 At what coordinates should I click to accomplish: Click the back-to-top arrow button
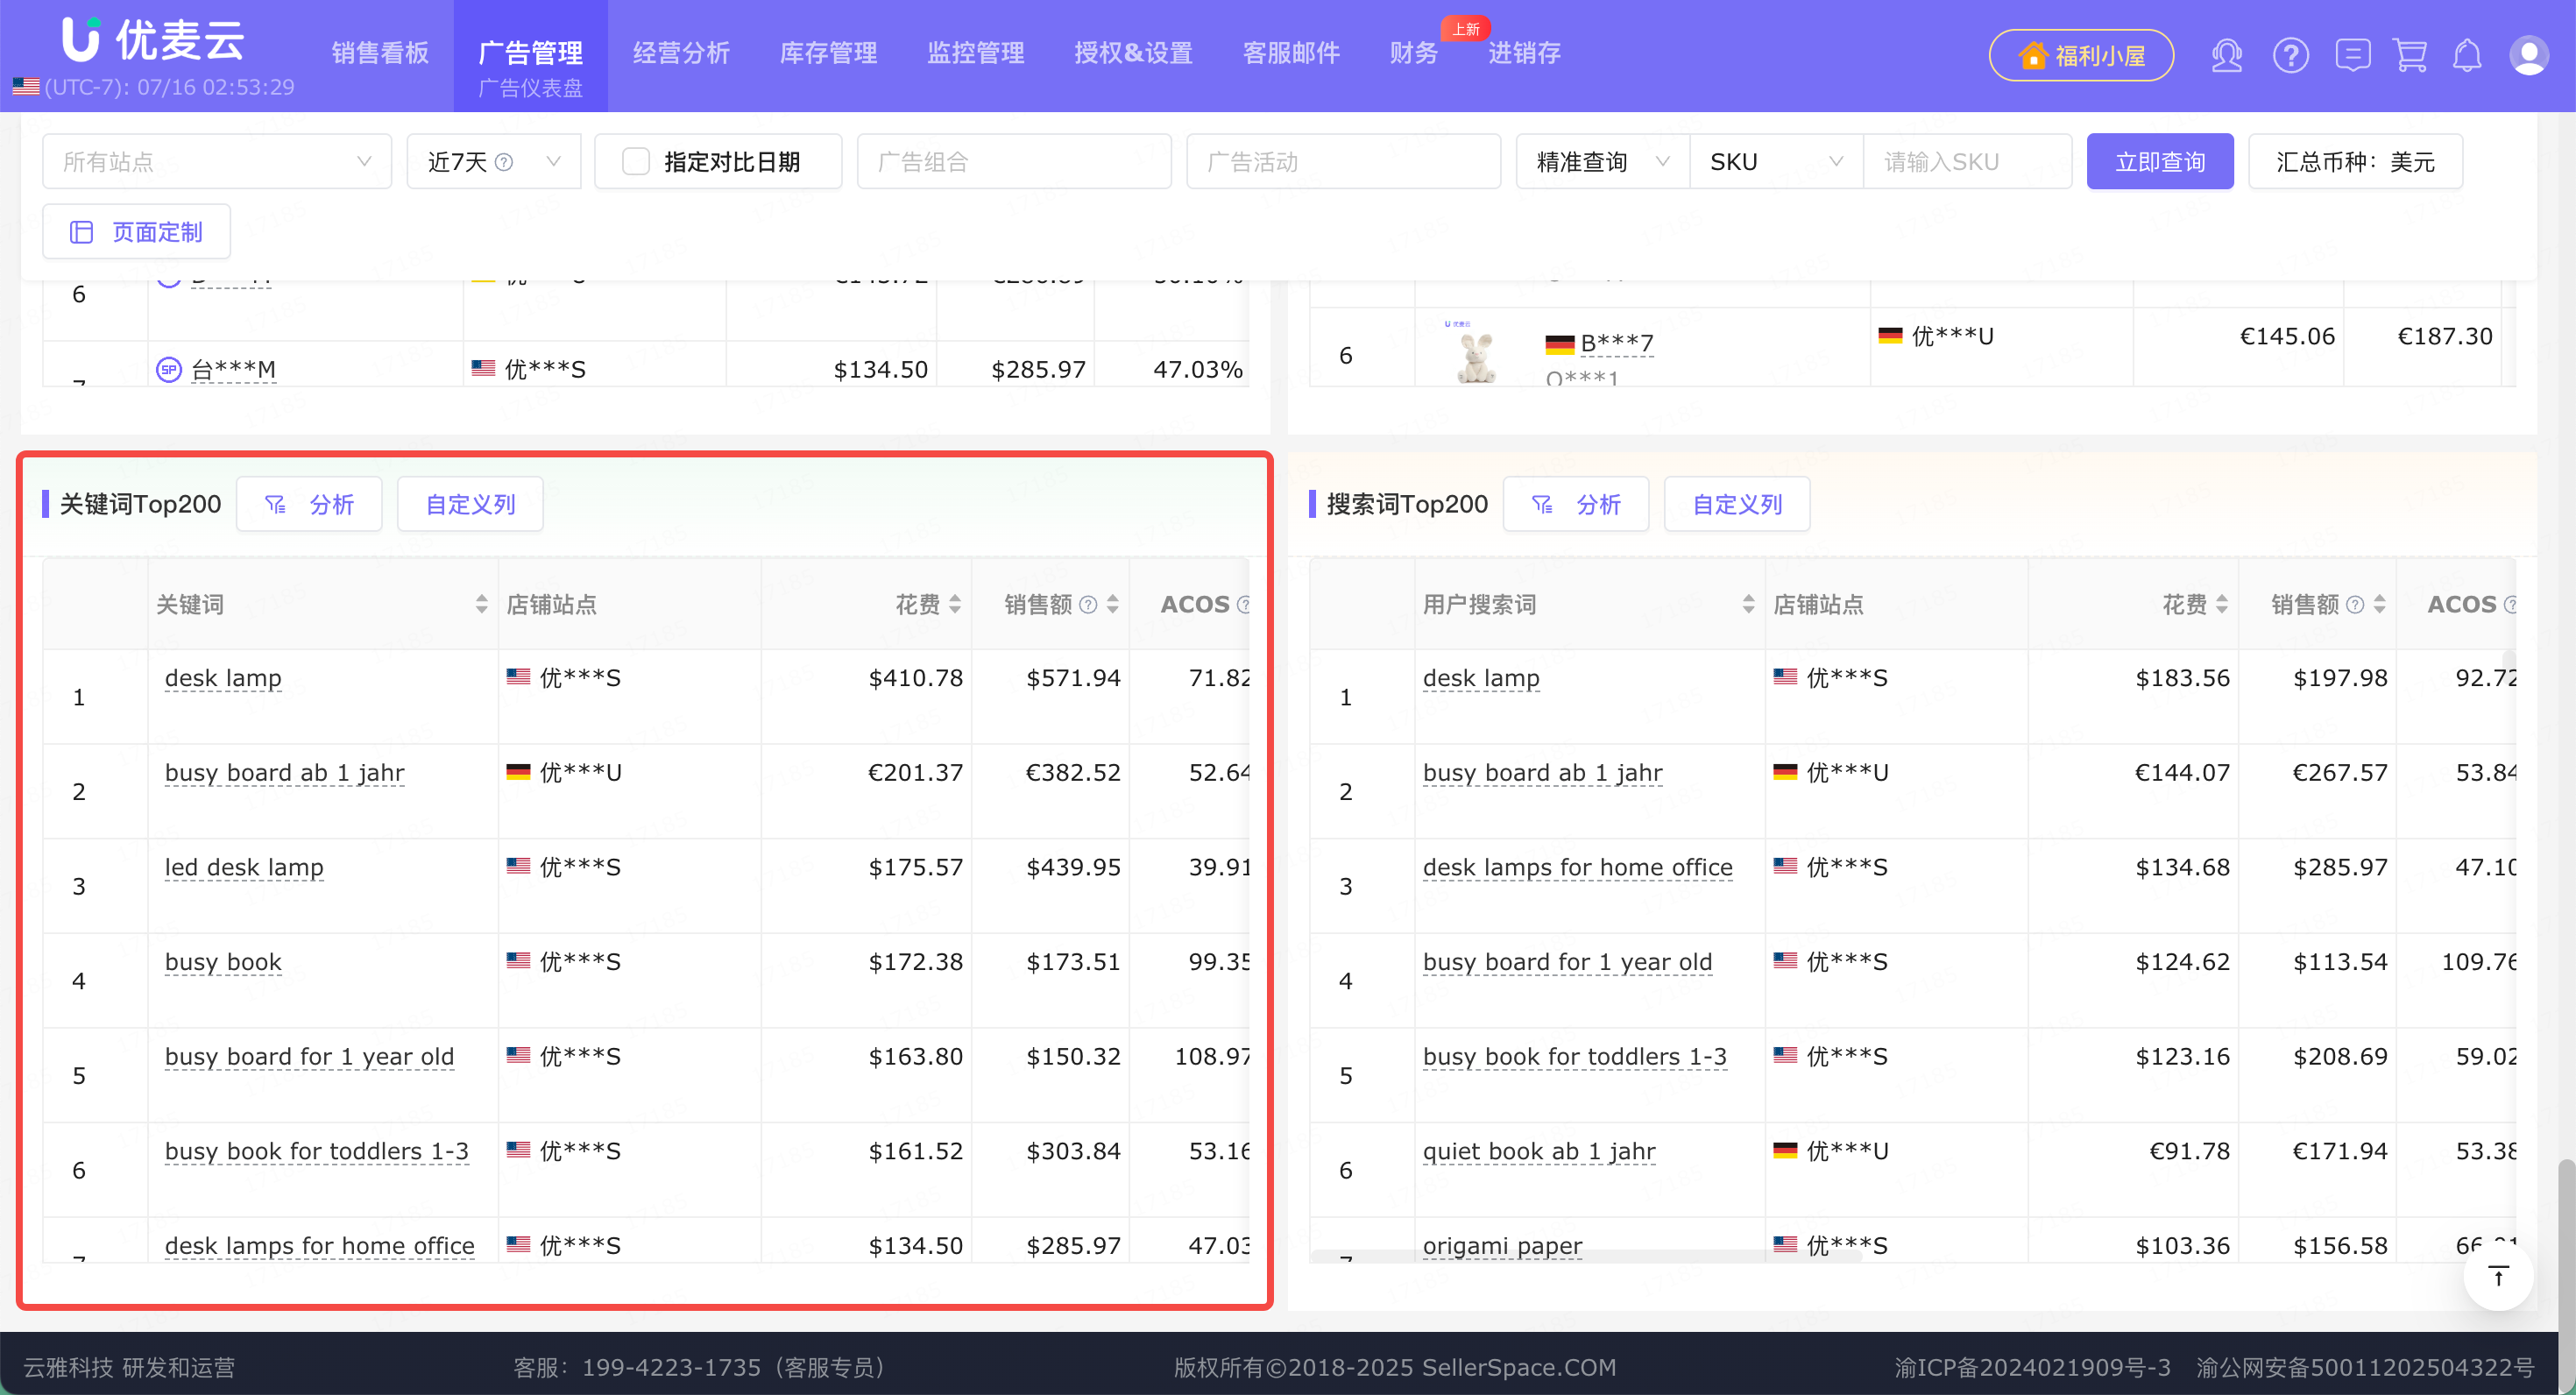[x=2498, y=1276]
